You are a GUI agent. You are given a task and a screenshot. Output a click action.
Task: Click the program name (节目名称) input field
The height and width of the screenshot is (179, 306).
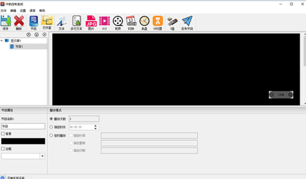tap(23, 126)
